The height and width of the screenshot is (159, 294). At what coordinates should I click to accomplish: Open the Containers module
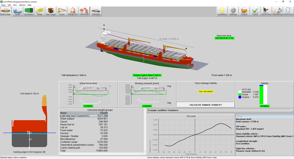click(29, 11)
